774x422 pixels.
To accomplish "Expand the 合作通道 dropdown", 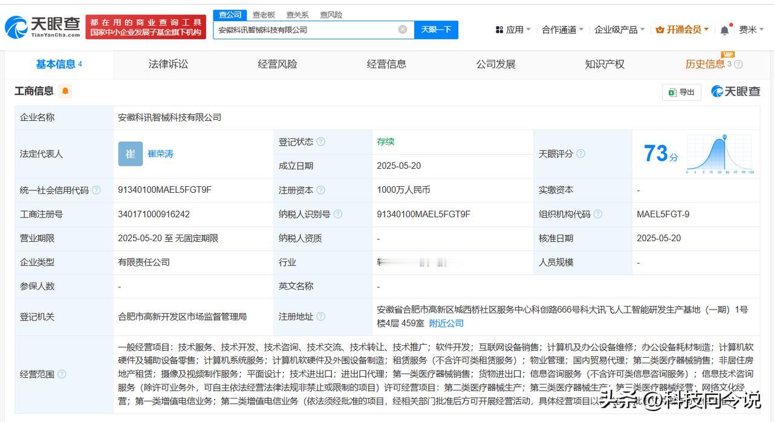I will (x=562, y=30).
